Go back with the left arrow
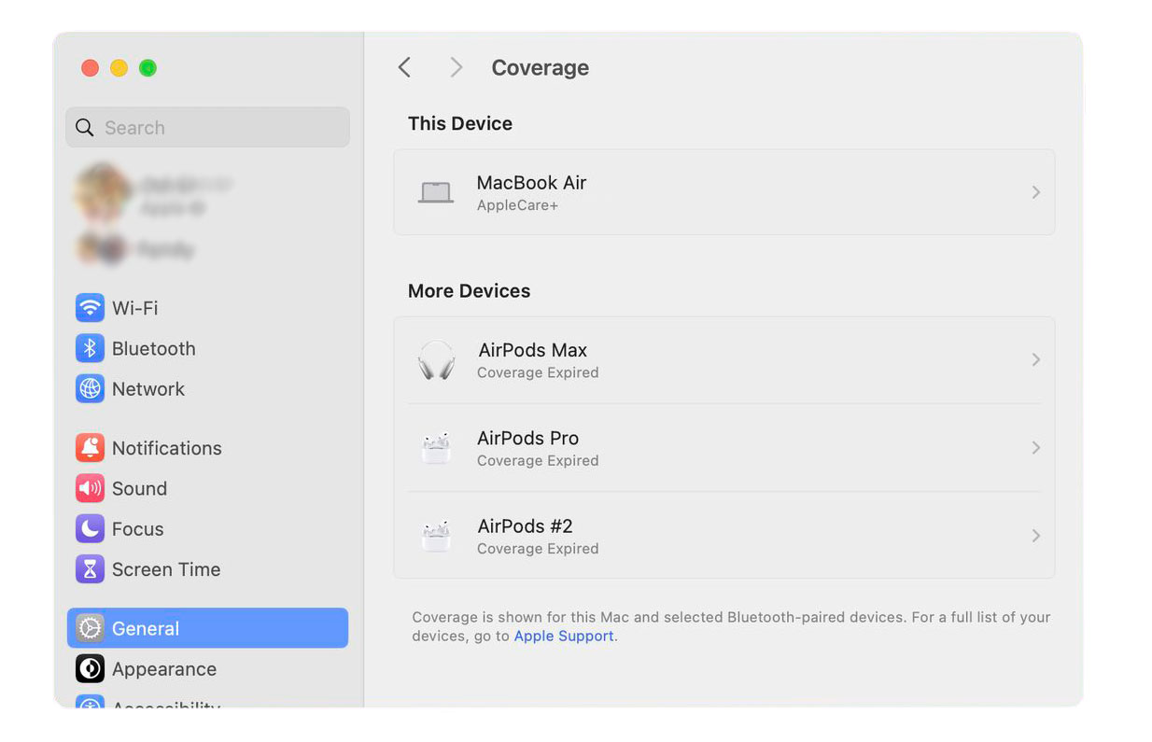Image resolution: width=1152 pixels, height=742 pixels. coord(404,67)
